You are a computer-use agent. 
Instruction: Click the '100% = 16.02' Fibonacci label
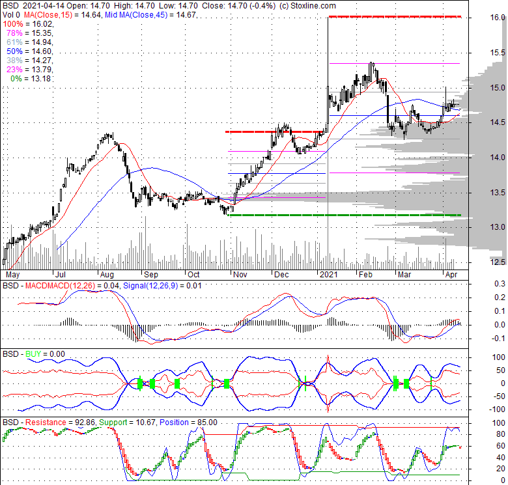28,24
